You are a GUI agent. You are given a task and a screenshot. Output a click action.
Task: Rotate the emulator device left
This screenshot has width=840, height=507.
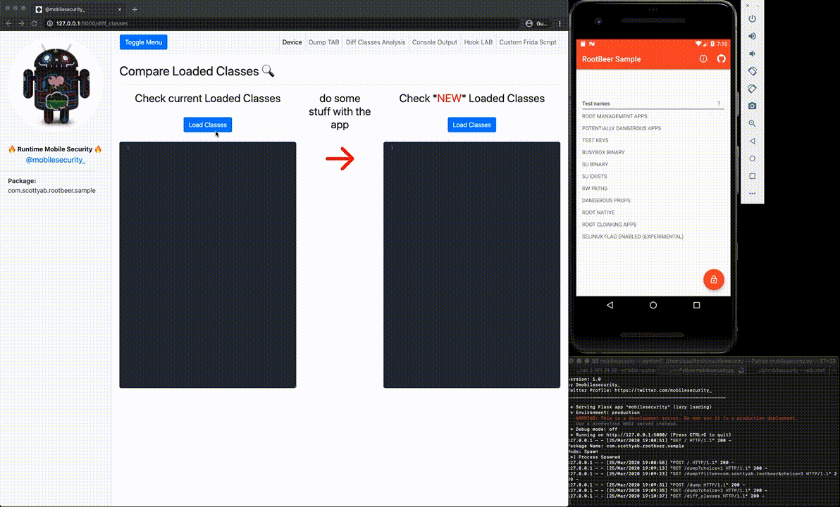(752, 70)
